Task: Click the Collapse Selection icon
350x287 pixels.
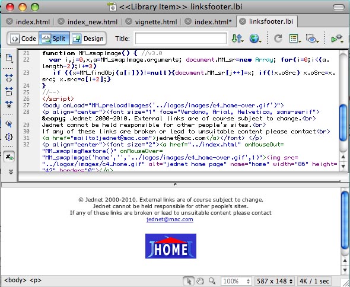Action: pos(9,91)
